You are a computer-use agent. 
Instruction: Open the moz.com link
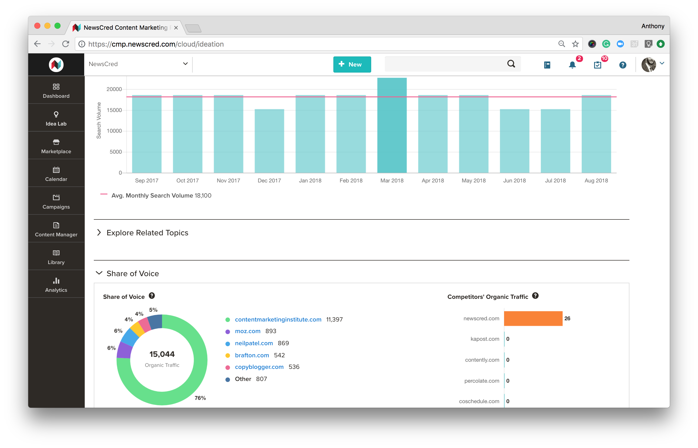247,331
